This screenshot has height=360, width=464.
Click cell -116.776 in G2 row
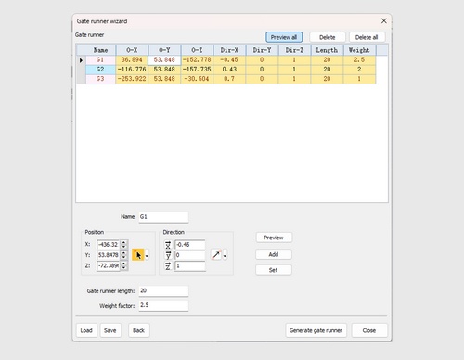[132, 70]
